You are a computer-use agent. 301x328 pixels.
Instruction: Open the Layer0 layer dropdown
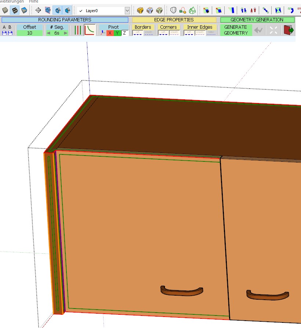pyautogui.click(x=127, y=11)
